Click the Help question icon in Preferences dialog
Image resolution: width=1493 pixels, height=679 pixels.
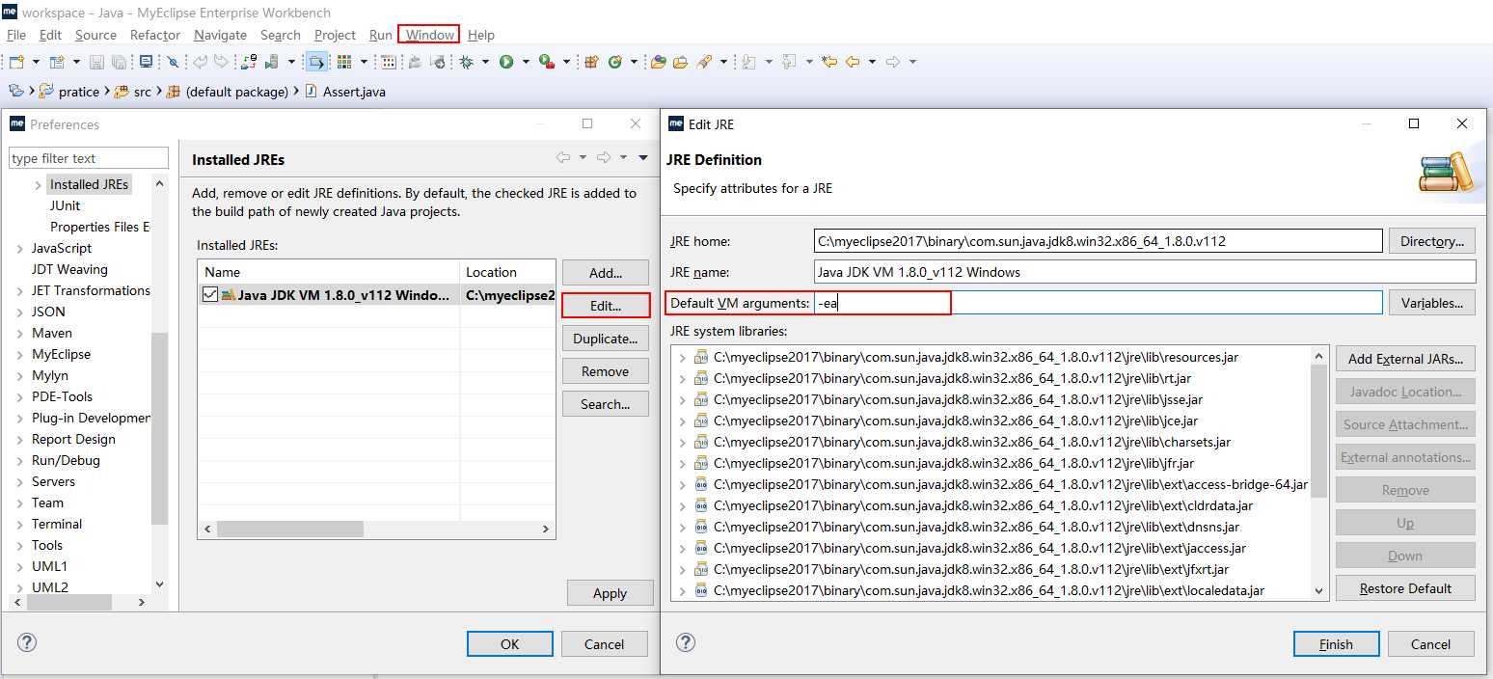tap(27, 642)
